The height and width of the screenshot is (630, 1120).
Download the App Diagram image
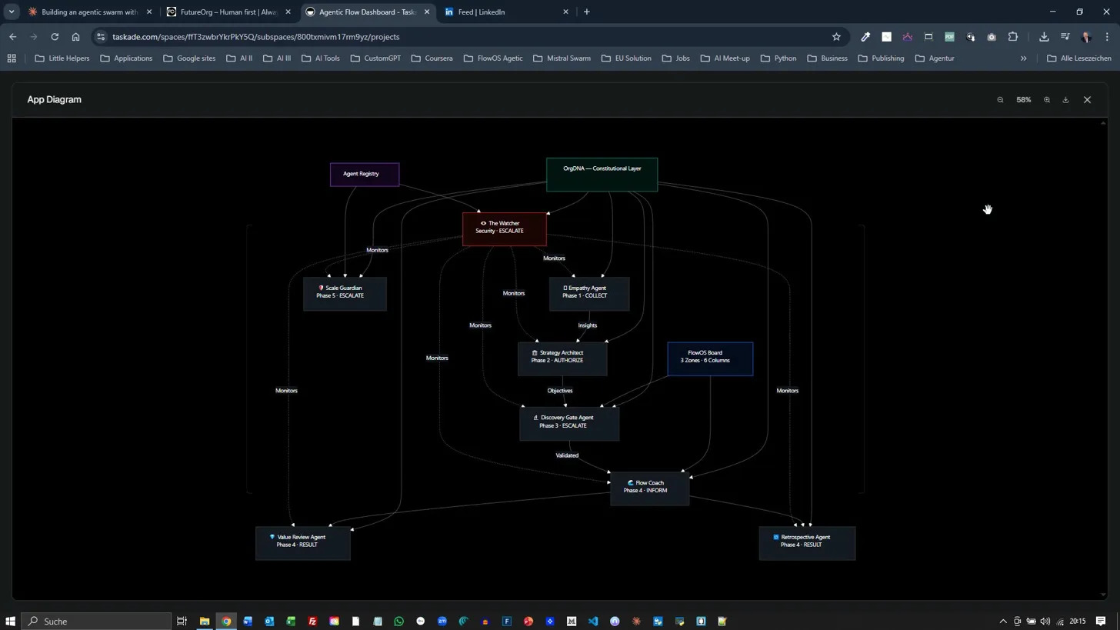1065,100
